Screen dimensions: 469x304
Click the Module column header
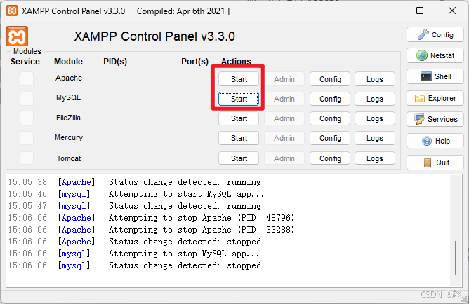pos(68,62)
